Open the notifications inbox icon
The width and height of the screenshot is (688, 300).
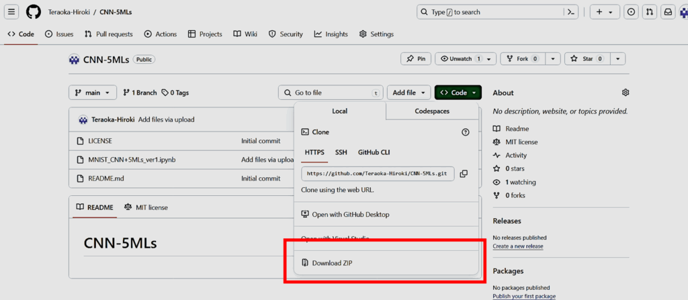click(x=668, y=12)
